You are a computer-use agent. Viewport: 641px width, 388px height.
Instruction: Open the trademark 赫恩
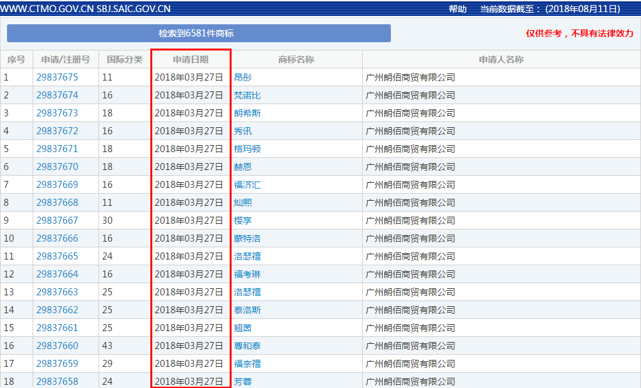click(243, 167)
